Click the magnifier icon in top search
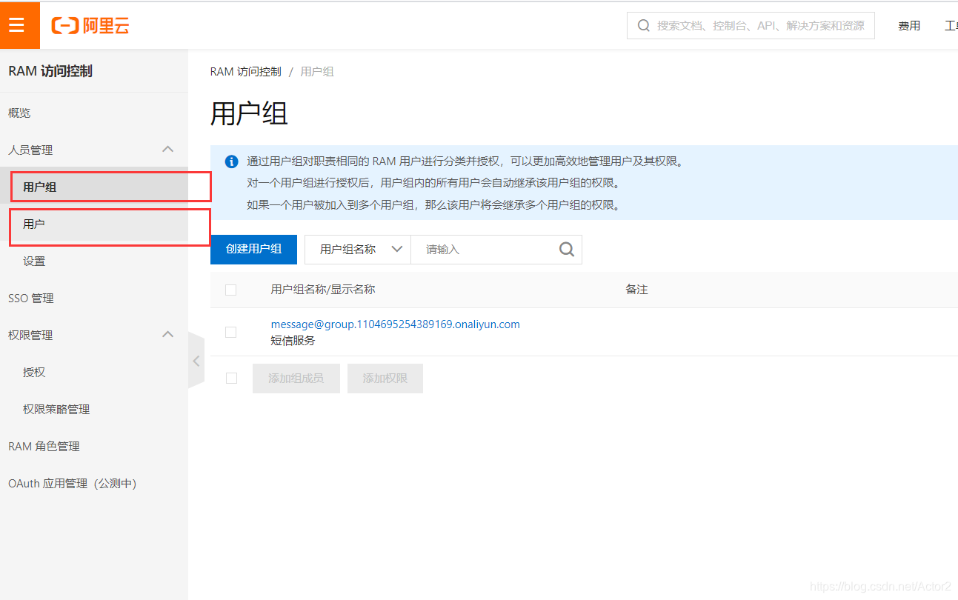The image size is (958, 600). point(643,25)
